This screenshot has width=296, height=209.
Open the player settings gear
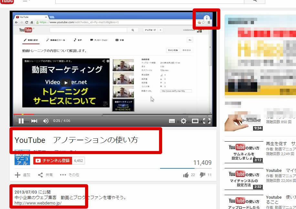pyautogui.click(x=184, y=121)
